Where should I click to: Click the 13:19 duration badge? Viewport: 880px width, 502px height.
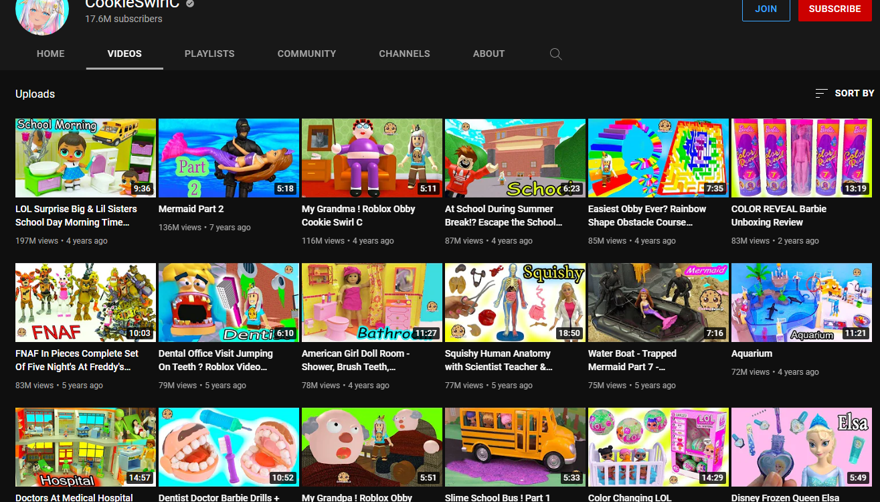856,189
